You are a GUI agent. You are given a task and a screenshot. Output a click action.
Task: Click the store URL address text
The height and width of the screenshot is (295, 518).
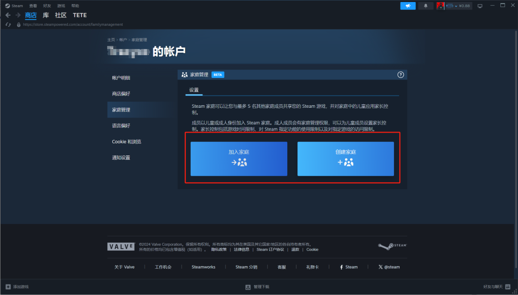pyautogui.click(x=73, y=24)
